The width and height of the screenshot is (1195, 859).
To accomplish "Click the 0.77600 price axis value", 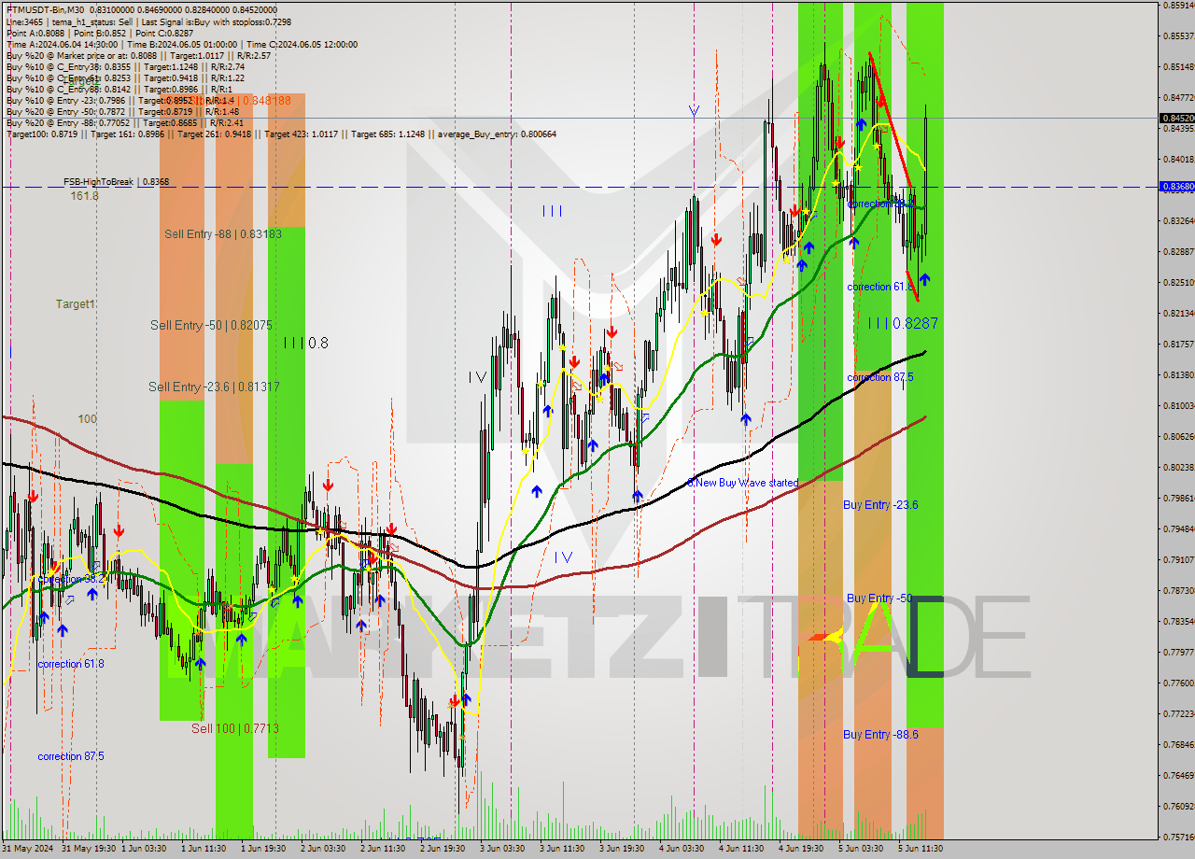I will (1178, 683).
